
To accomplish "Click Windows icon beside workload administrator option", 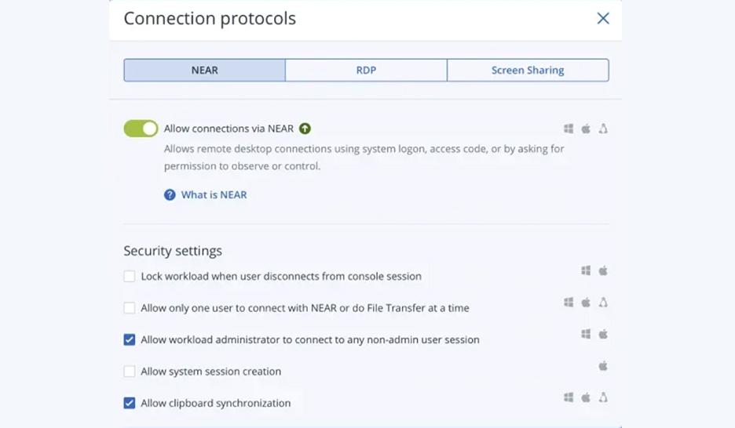I will pyautogui.click(x=586, y=334).
